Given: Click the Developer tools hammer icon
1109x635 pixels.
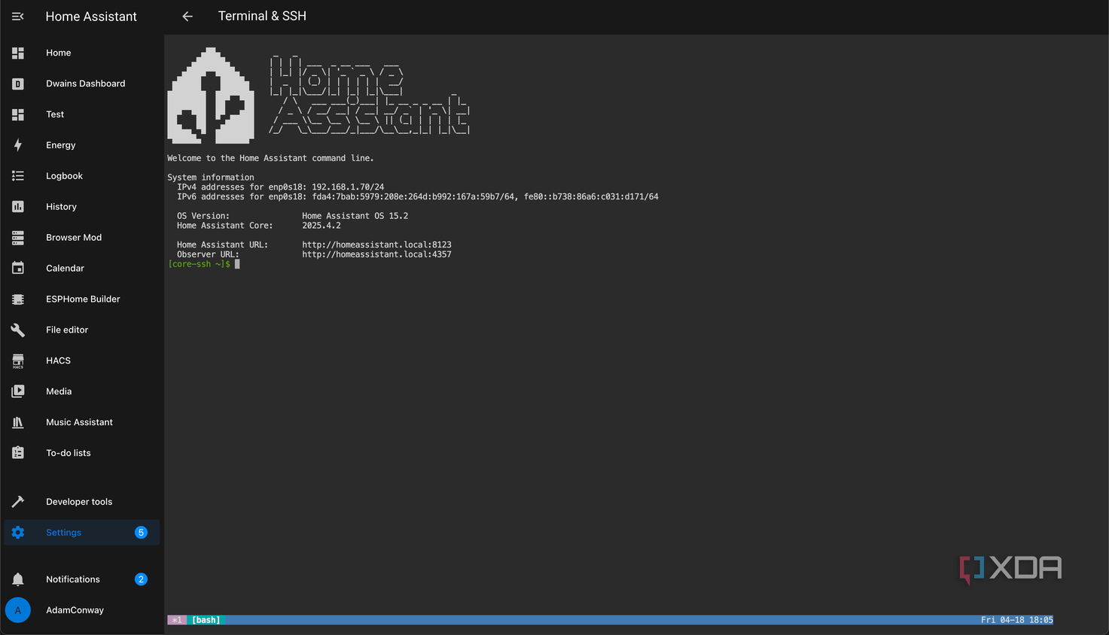Looking at the screenshot, I should (x=18, y=502).
